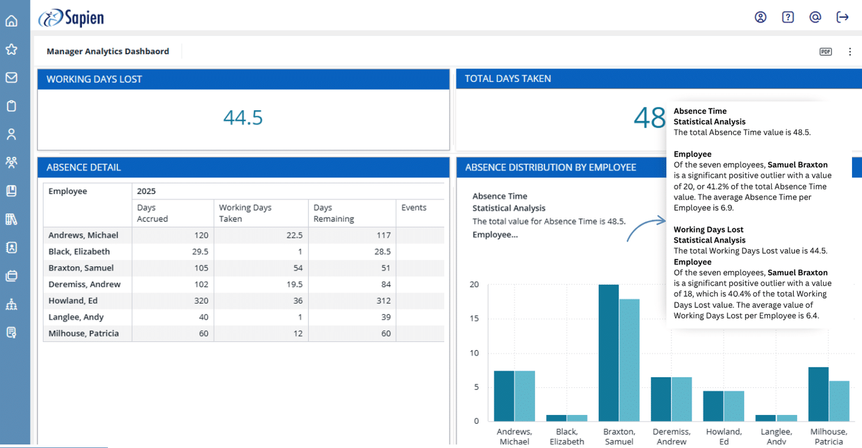Click the org chart hierarchy icon
The image size is (862, 448).
[x=11, y=305]
